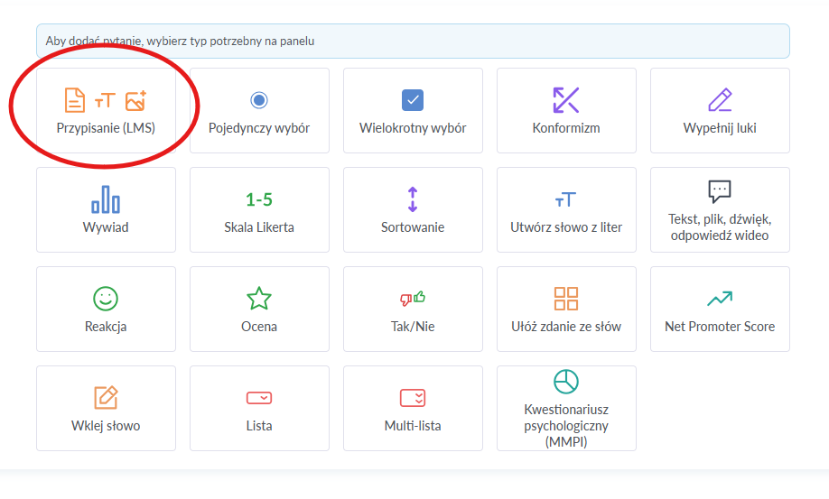Click the Utwórz słowo z liter tile
The image size is (829, 499).
[566, 209]
